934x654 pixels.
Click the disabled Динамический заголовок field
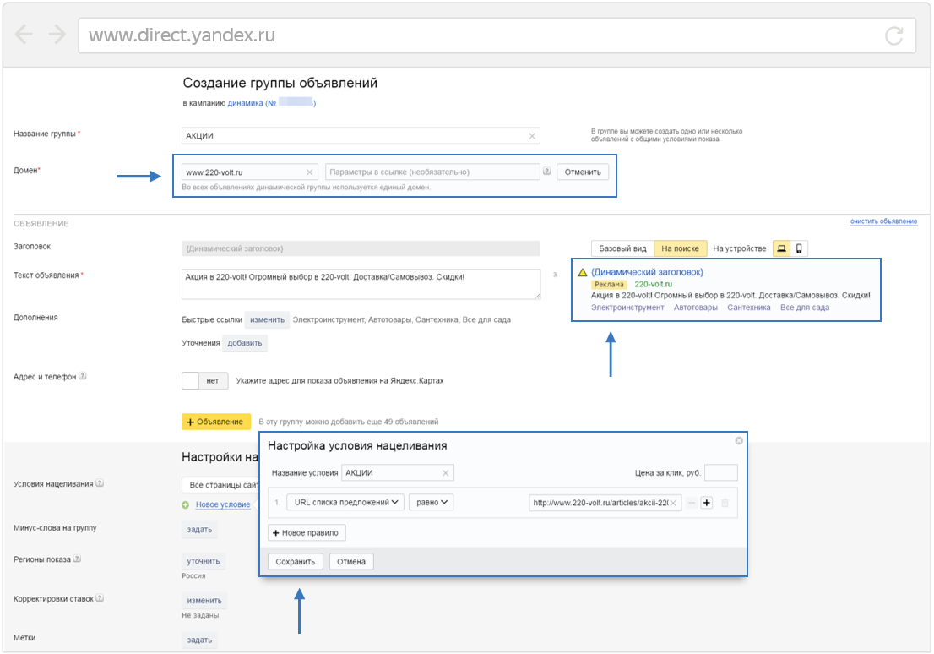coord(361,248)
